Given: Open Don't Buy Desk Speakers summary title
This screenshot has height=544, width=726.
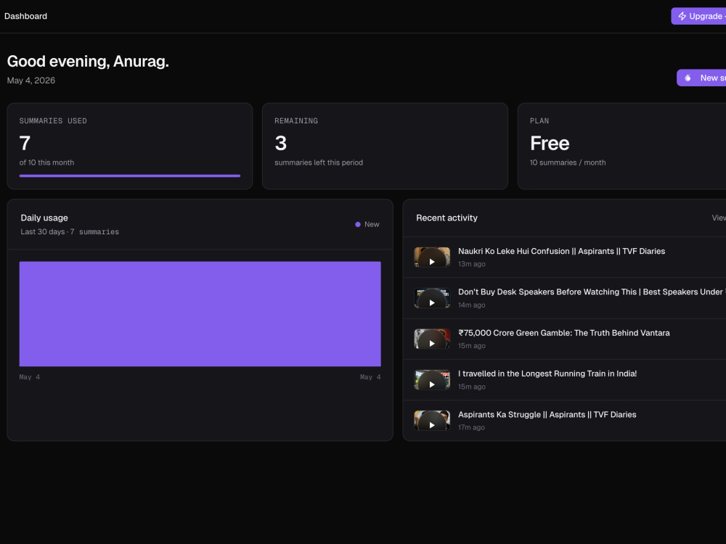Looking at the screenshot, I should pos(592,292).
